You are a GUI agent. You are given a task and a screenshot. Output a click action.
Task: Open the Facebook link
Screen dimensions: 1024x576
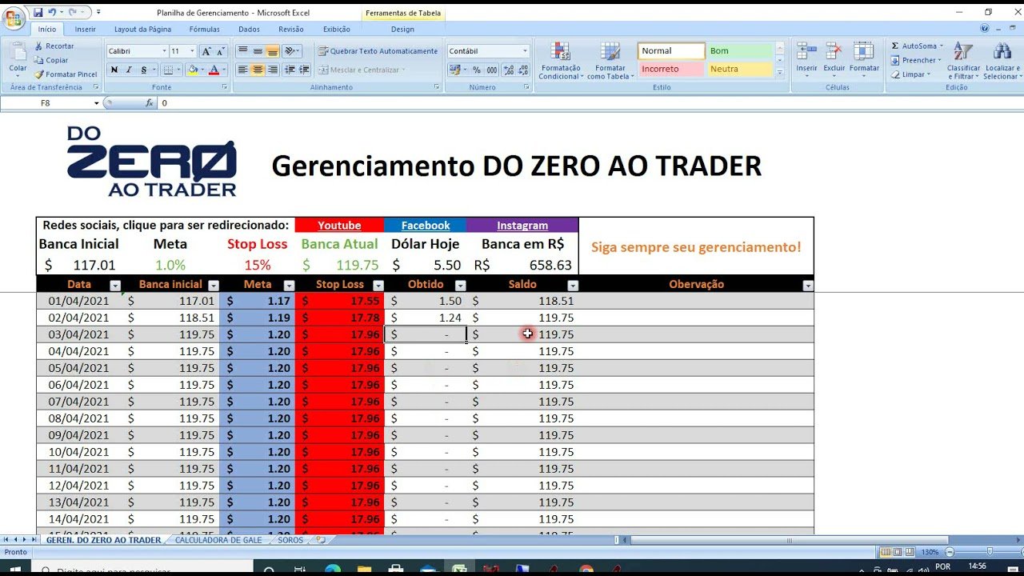pyautogui.click(x=426, y=226)
